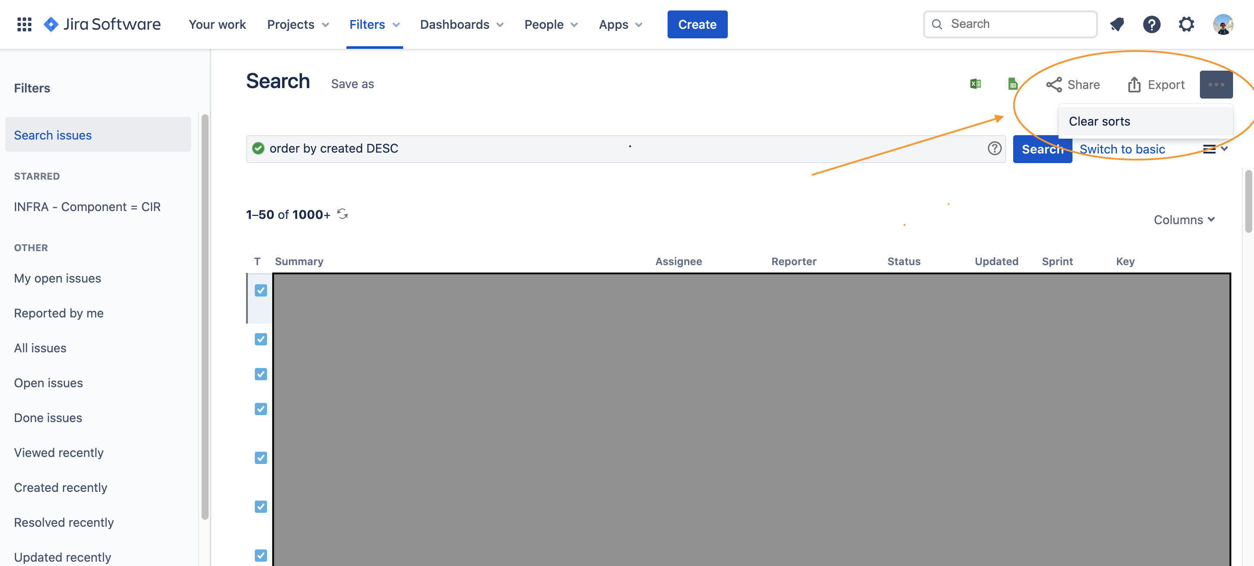Open Your work in top navigation
1254x566 pixels.
pos(217,24)
